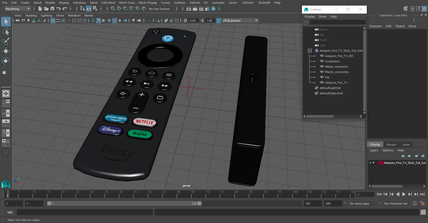This screenshot has height=223, width=428.
Task: Select Contactors in the Outliner
Action: pyautogui.click(x=332, y=61)
